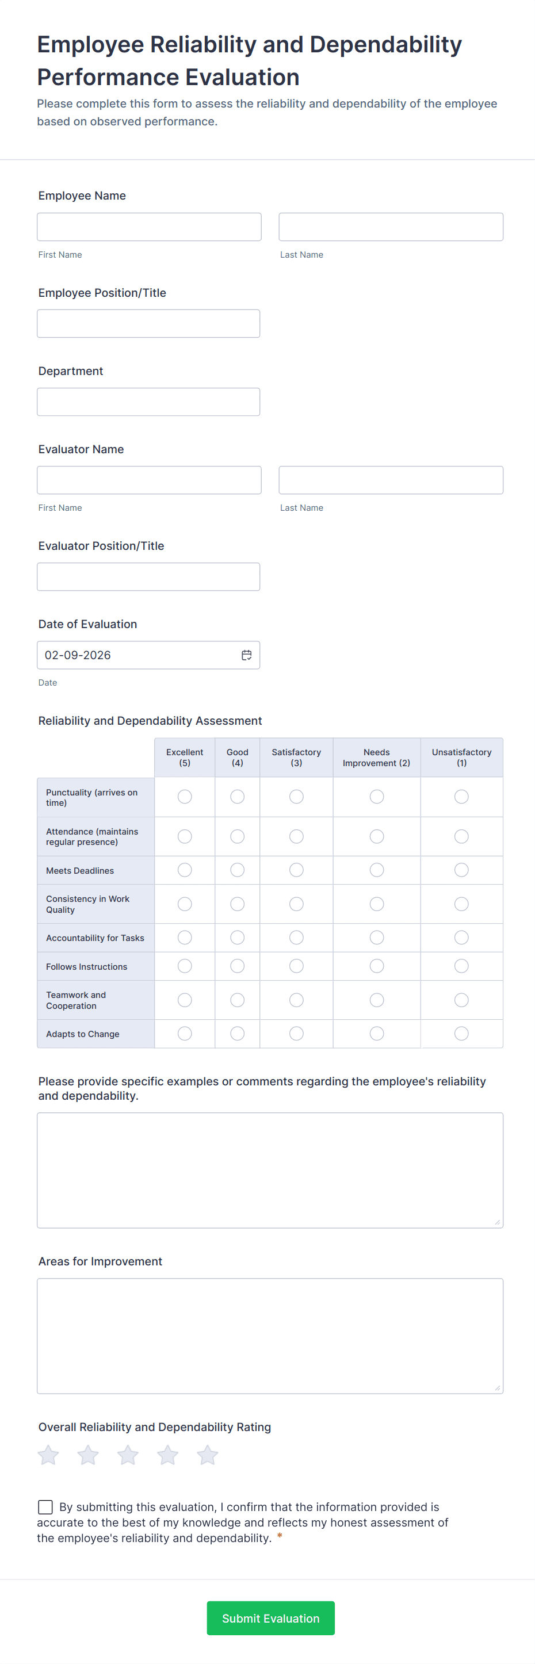Focus the Areas for Improvement textarea

tap(270, 1335)
